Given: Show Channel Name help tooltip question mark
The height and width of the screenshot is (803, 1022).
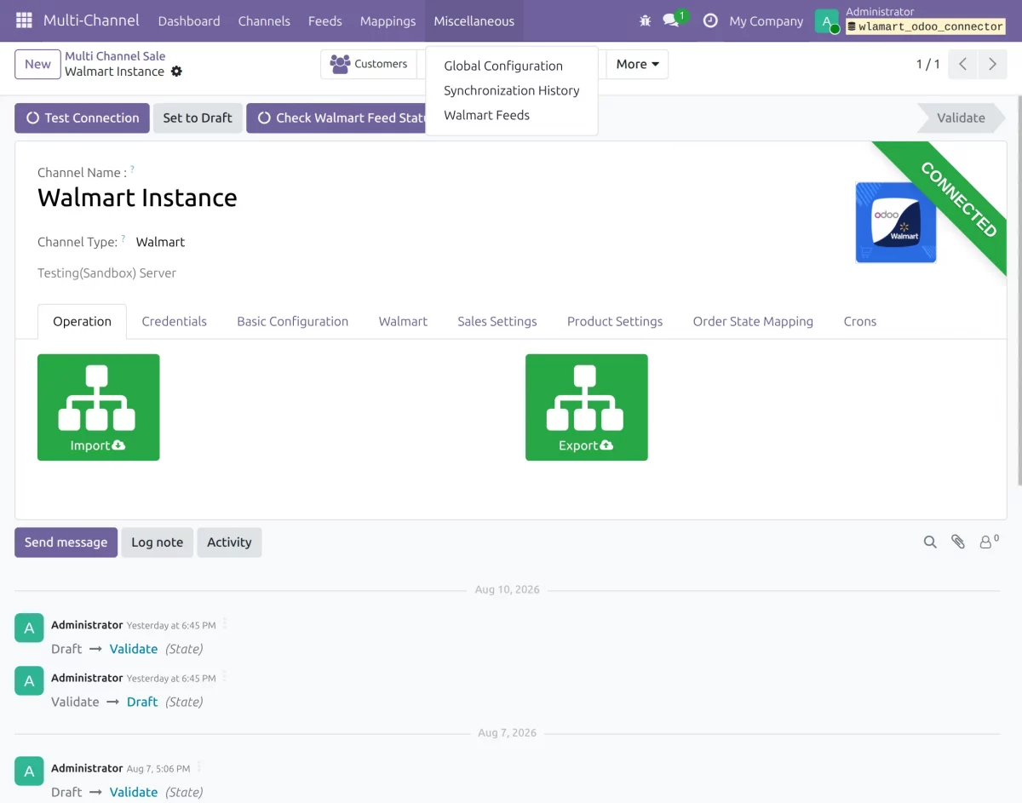Looking at the screenshot, I should click(132, 170).
